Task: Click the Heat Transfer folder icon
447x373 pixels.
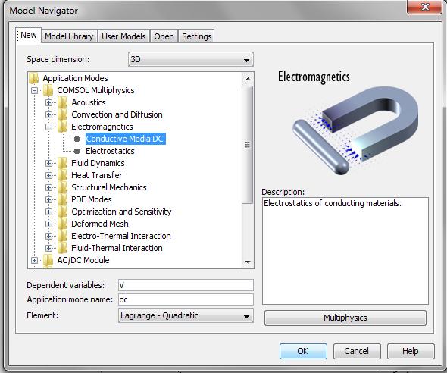Action: click(62, 175)
